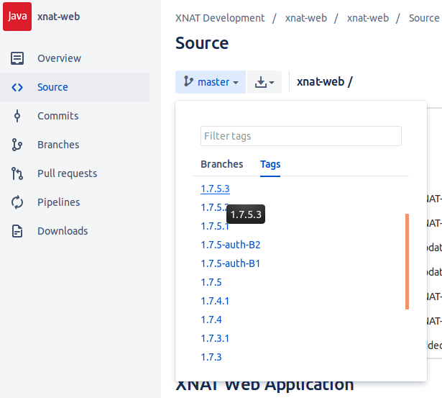Expand the master branch dropdown
Screen dimensions: 442x398
point(211,82)
